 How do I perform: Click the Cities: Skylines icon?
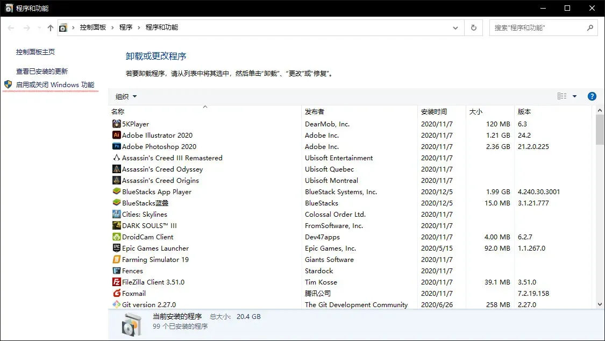click(x=117, y=214)
